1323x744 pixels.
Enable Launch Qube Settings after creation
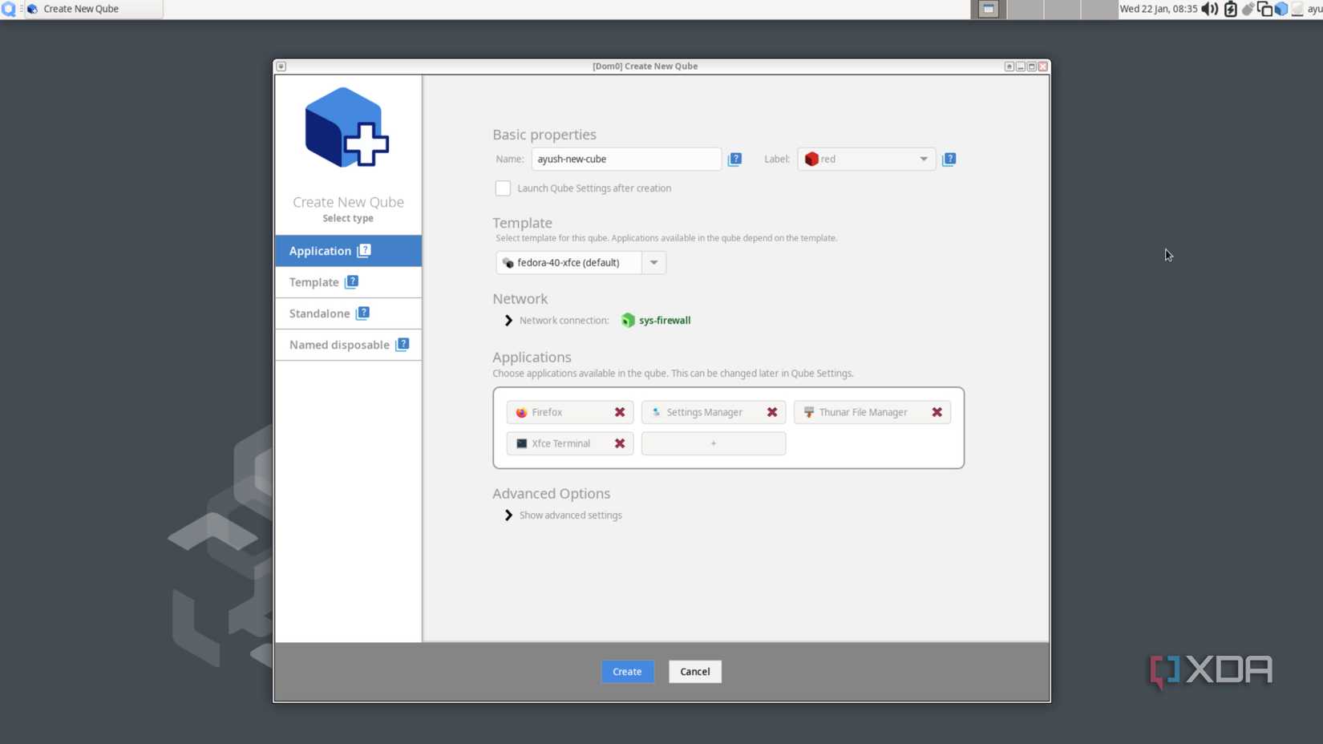503,188
